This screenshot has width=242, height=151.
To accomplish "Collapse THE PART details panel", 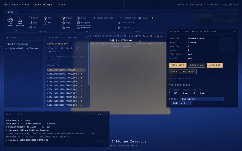I will pos(234,31).
